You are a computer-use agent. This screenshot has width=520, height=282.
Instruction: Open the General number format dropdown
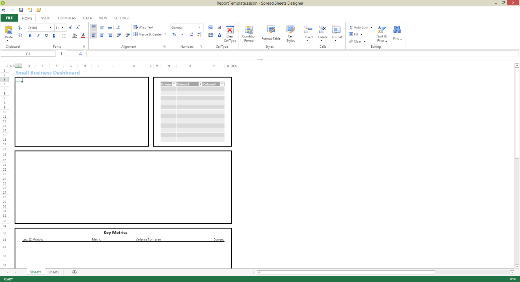200,27
